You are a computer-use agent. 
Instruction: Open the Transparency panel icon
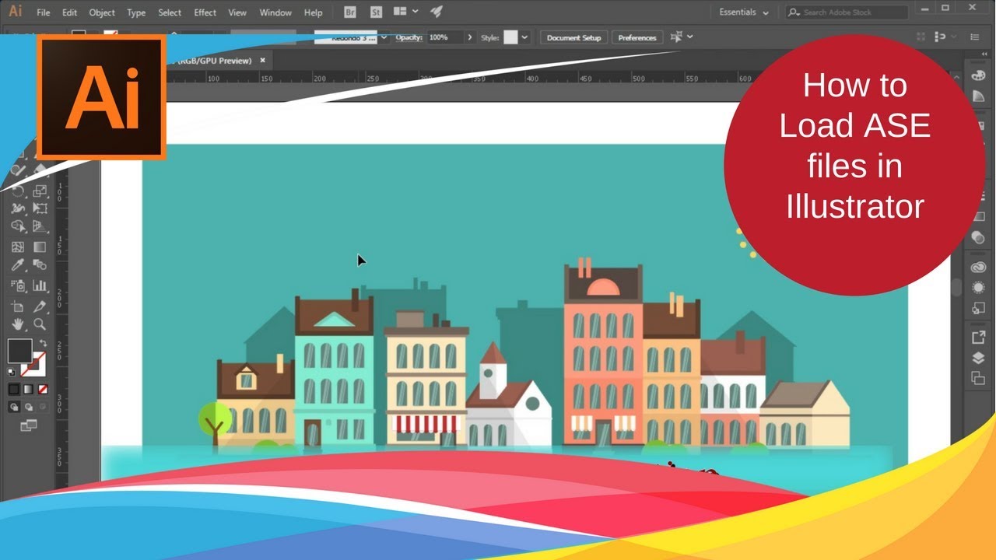click(x=978, y=237)
